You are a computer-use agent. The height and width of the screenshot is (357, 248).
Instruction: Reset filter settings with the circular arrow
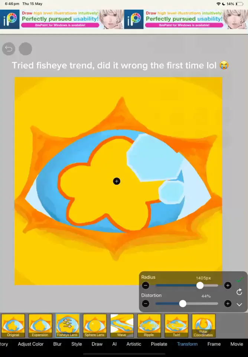pos(239,292)
